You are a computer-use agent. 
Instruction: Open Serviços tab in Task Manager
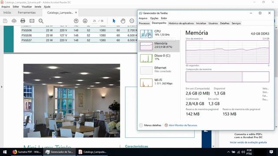(236, 23)
